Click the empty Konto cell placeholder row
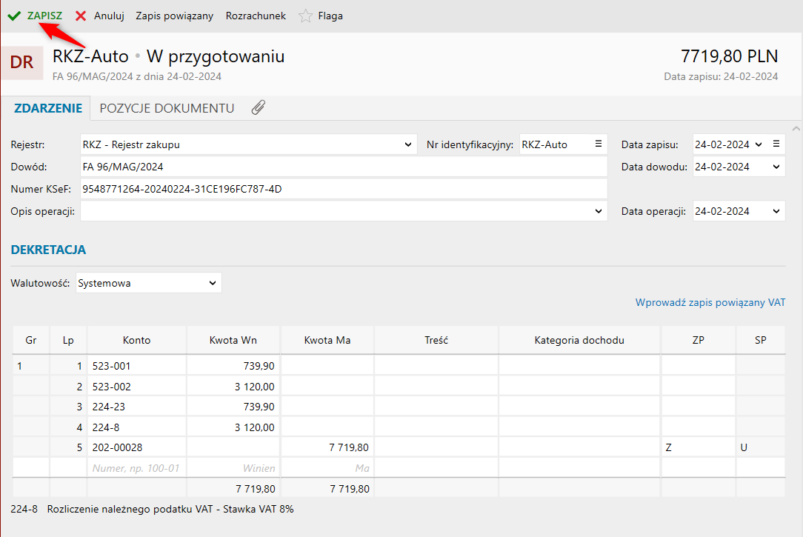 pyautogui.click(x=137, y=468)
